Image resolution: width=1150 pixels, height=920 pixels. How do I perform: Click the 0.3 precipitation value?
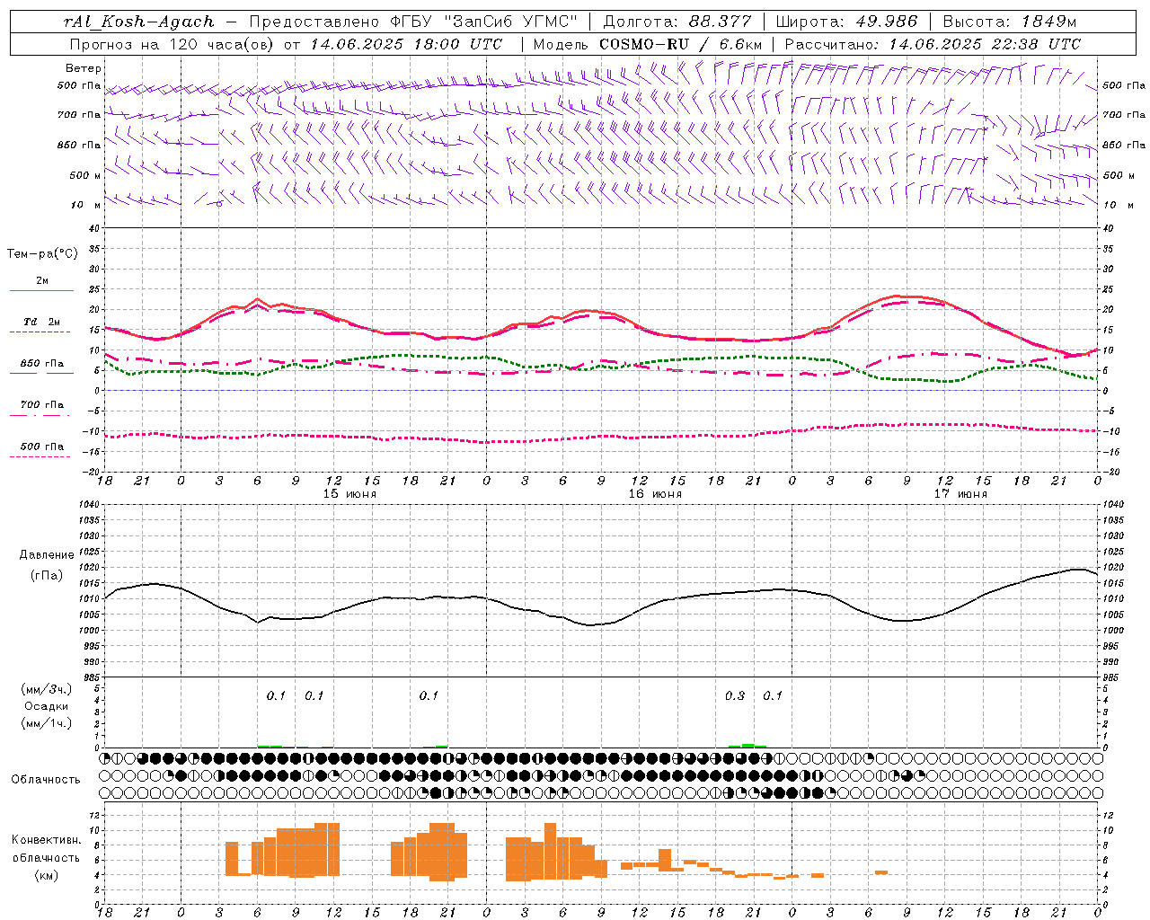point(735,696)
